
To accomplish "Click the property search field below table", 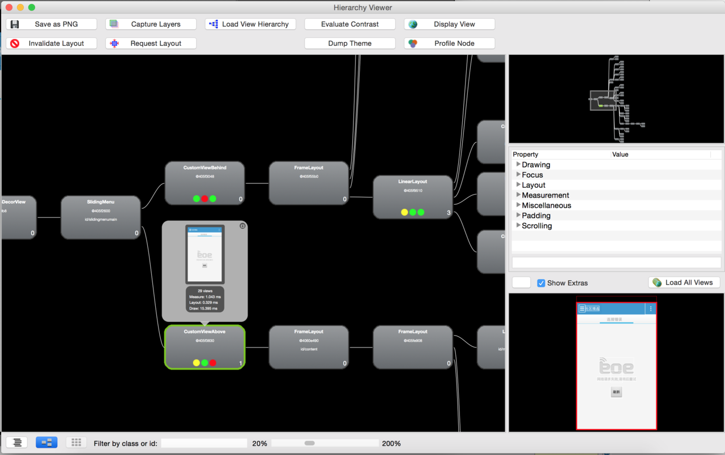I will pyautogui.click(x=616, y=263).
